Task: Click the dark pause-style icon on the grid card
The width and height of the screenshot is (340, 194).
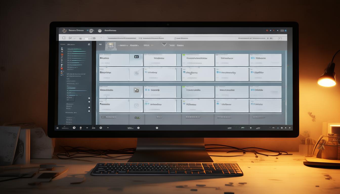Action: [136, 57]
